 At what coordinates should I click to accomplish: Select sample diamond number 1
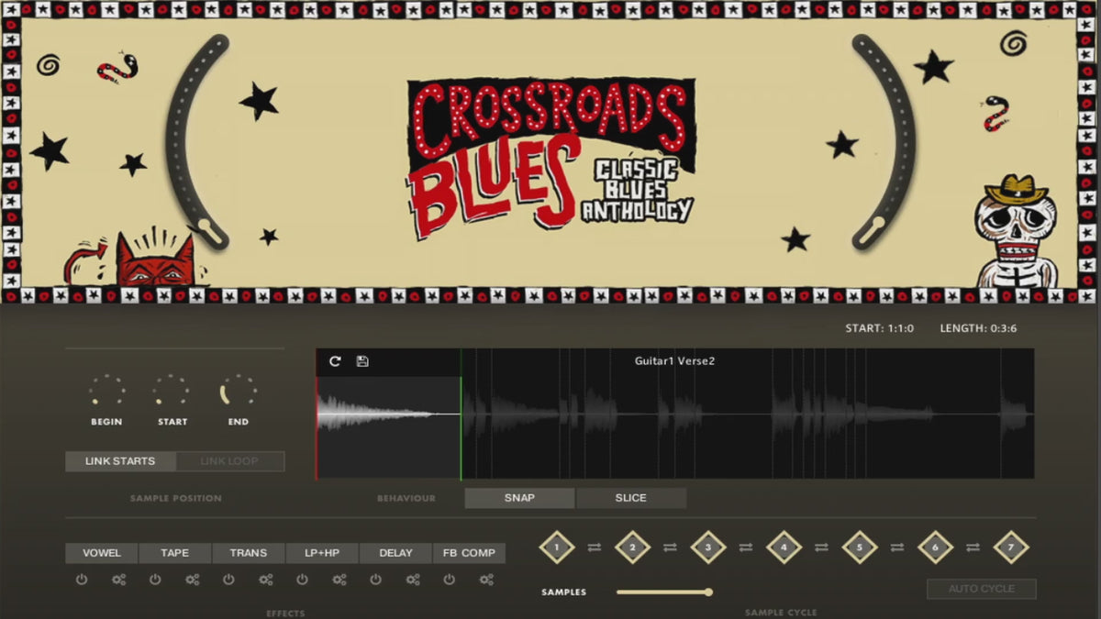pos(556,547)
